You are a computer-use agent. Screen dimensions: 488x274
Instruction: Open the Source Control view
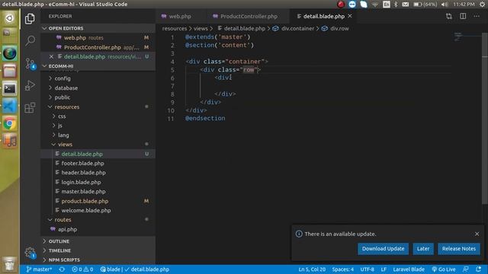point(30,63)
